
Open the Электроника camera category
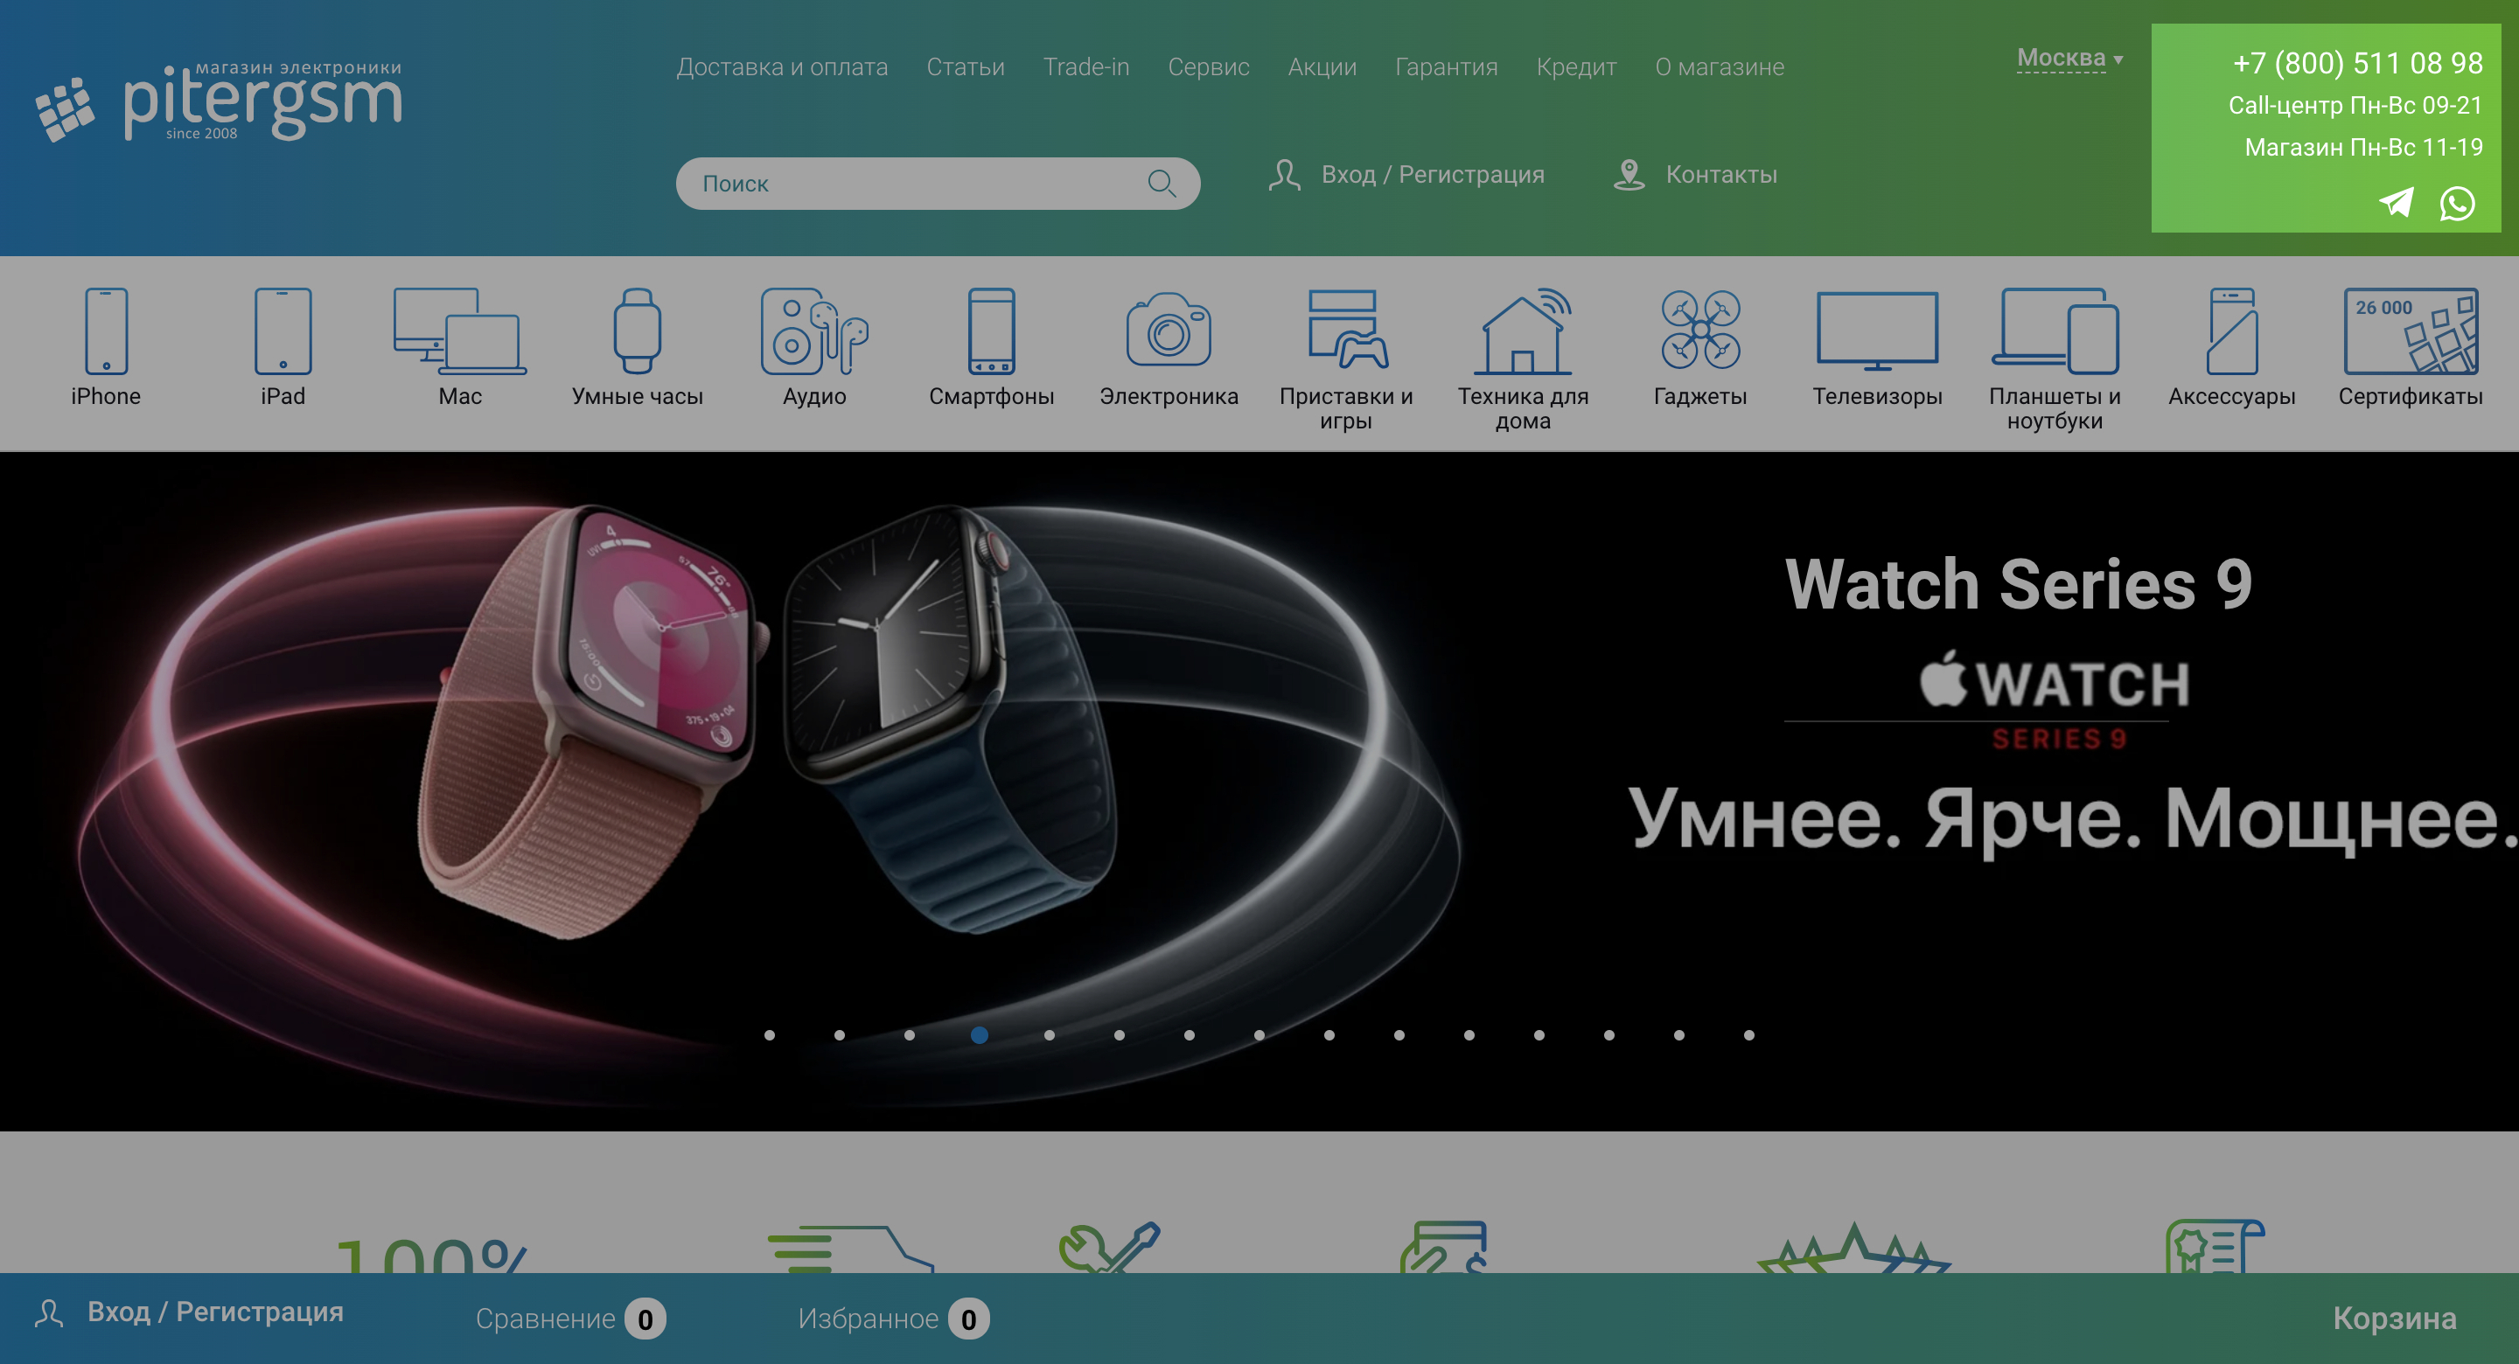point(1169,330)
